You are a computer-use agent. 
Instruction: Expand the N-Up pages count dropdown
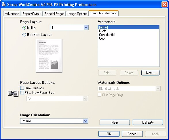click(69, 28)
